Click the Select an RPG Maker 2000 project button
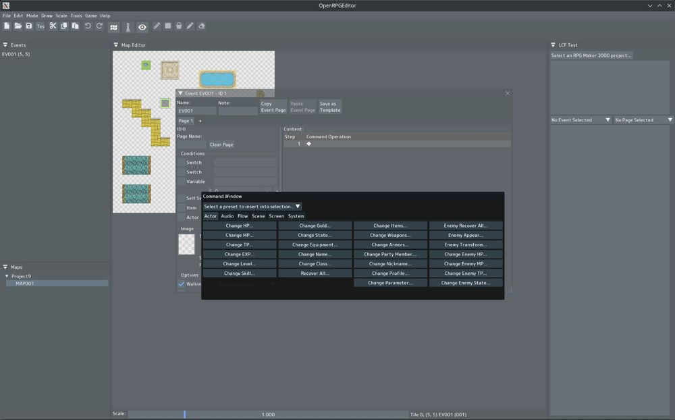Viewport: 675px width, 420px height. [x=591, y=55]
